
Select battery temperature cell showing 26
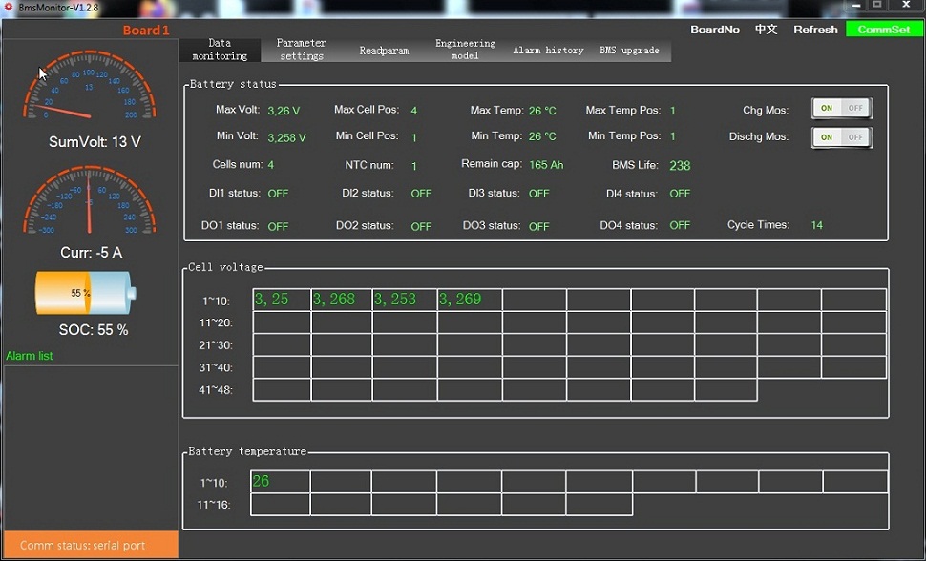(281, 481)
